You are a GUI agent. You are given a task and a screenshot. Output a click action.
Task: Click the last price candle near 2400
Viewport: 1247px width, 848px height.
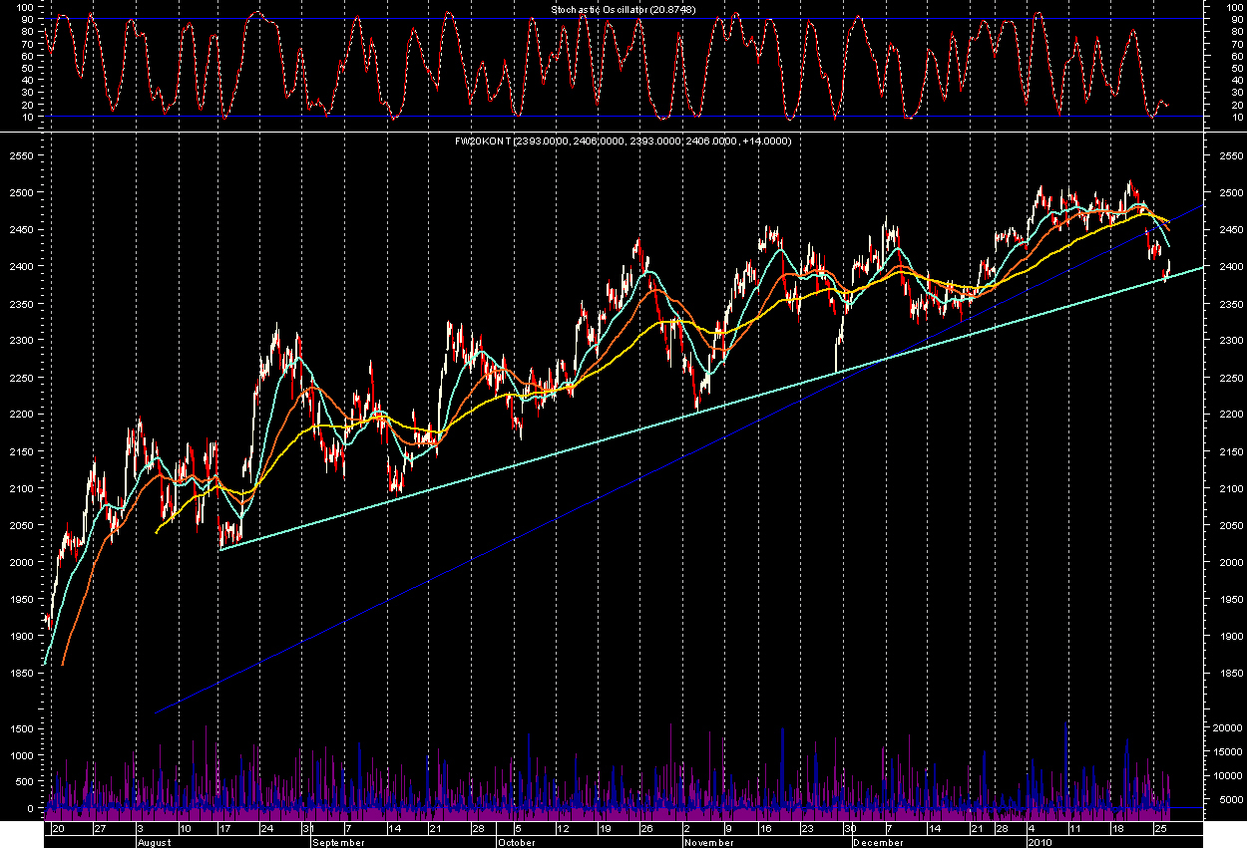tap(1167, 269)
